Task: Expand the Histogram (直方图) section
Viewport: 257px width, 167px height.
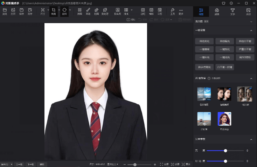Action: click(x=251, y=22)
